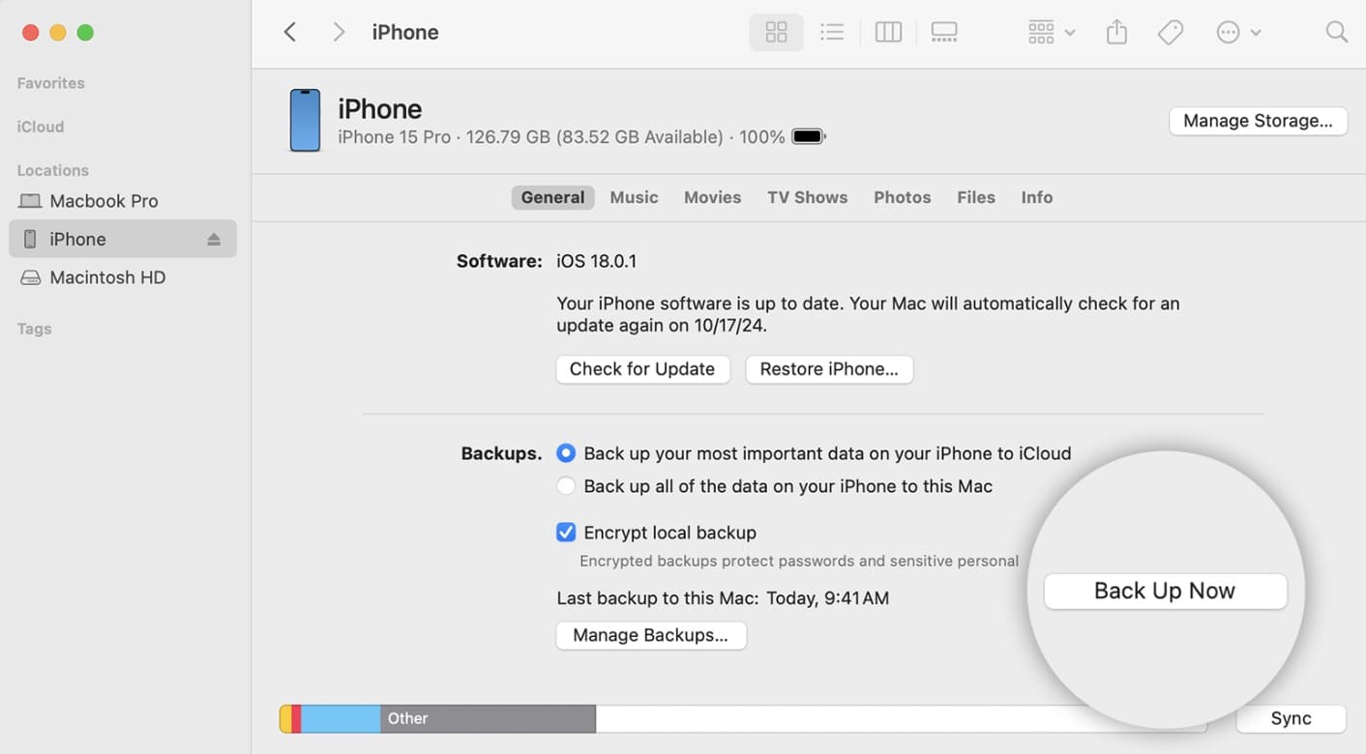Switch to the Photos tab
1366x754 pixels.
point(902,197)
